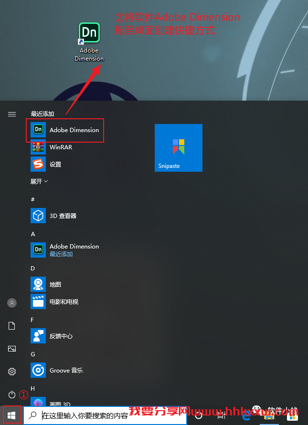Viewport: 308px width, 425px height.
Task: Click the H letter group header
Action: point(33,389)
